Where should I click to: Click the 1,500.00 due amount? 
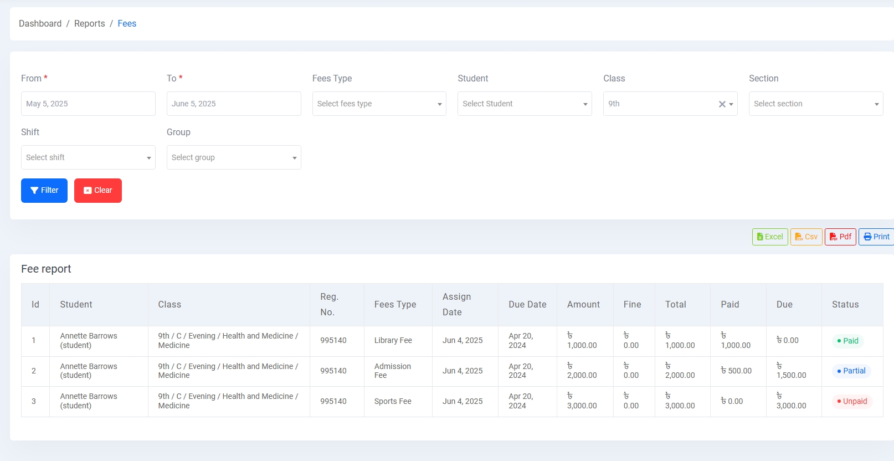click(792, 371)
